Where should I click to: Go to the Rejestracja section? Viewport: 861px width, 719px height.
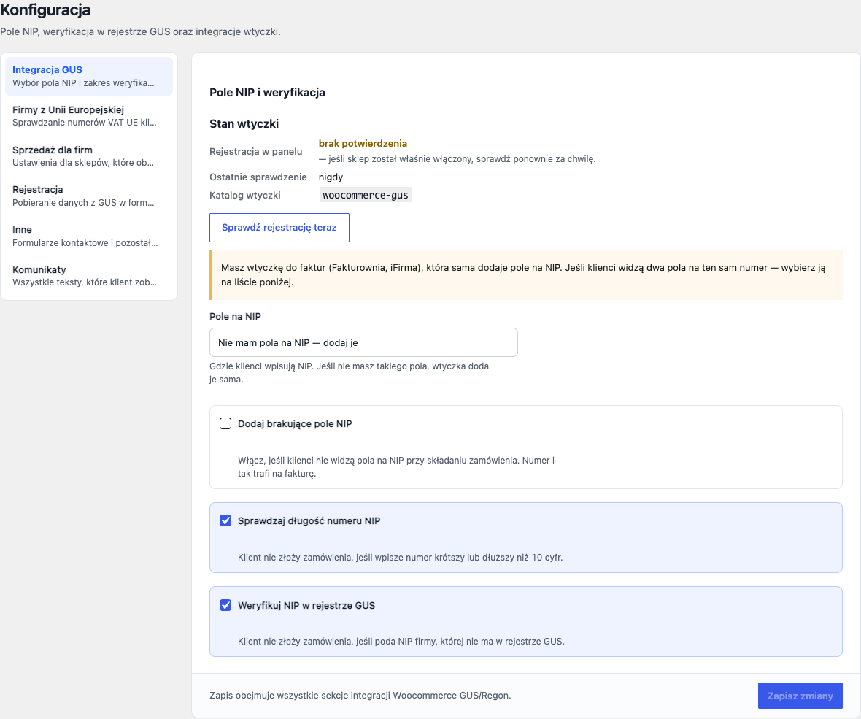(88, 196)
